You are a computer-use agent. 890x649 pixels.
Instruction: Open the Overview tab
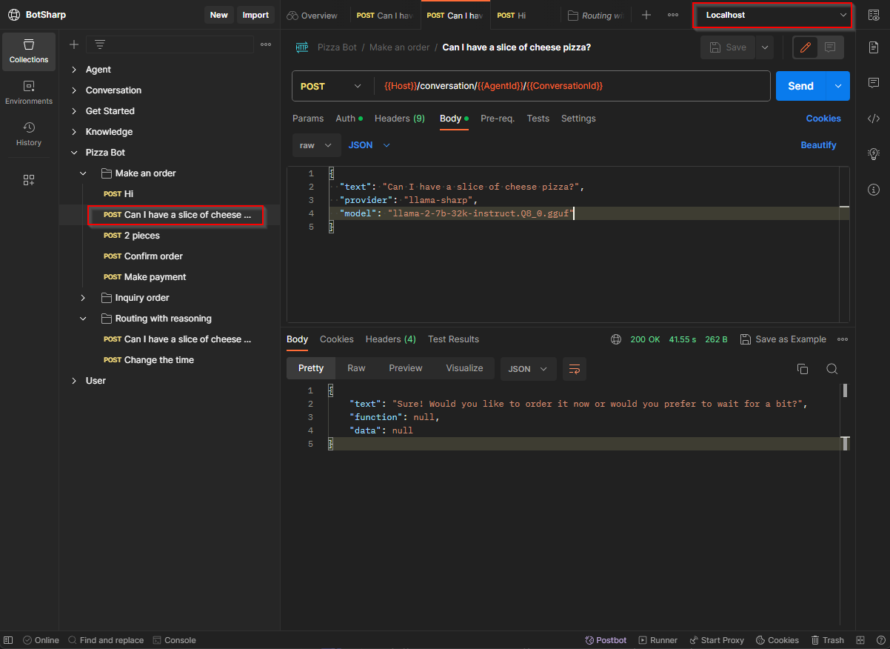click(x=313, y=15)
